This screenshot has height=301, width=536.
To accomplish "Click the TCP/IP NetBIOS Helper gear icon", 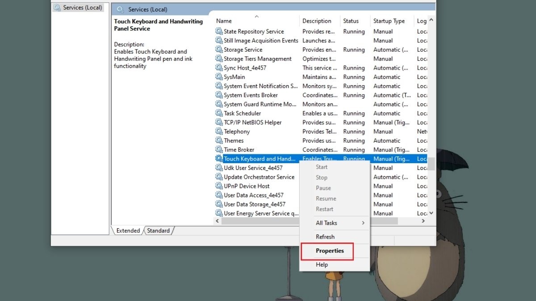I will 219,122.
